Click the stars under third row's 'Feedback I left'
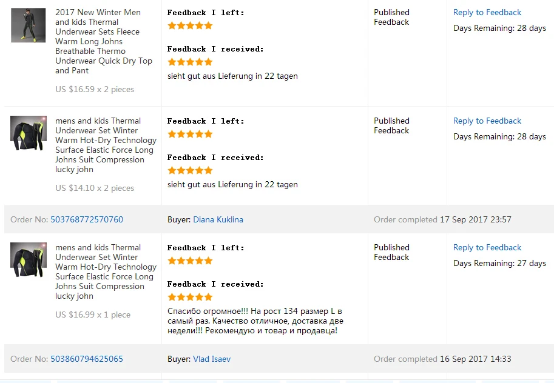554x383 pixels. point(190,261)
